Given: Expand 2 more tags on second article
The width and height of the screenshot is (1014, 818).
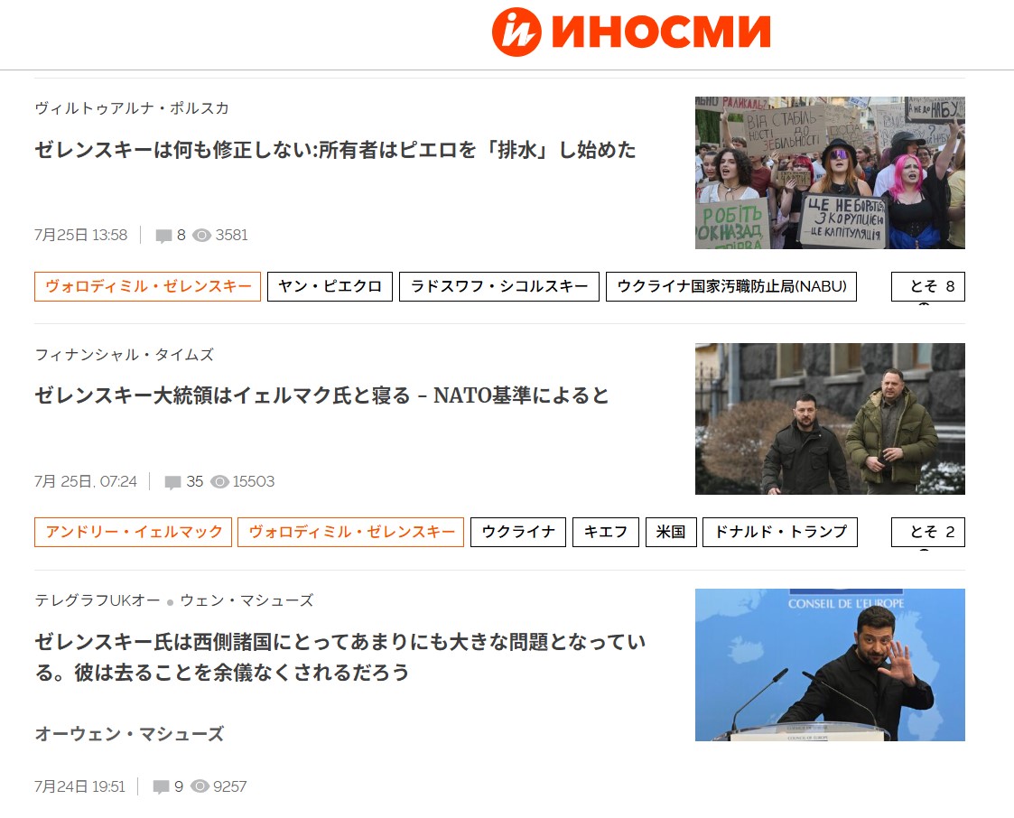Looking at the screenshot, I should pos(928,532).
